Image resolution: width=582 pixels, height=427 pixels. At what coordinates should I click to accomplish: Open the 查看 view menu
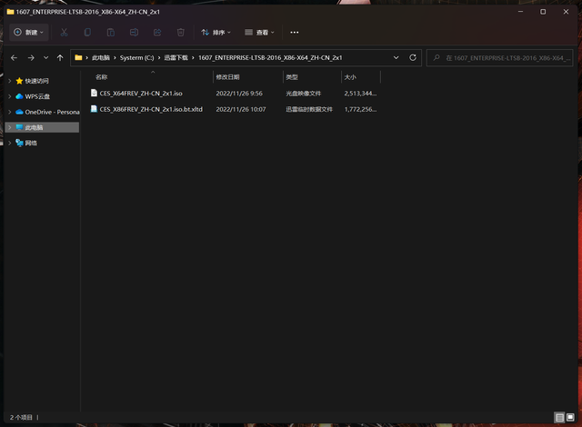(259, 33)
